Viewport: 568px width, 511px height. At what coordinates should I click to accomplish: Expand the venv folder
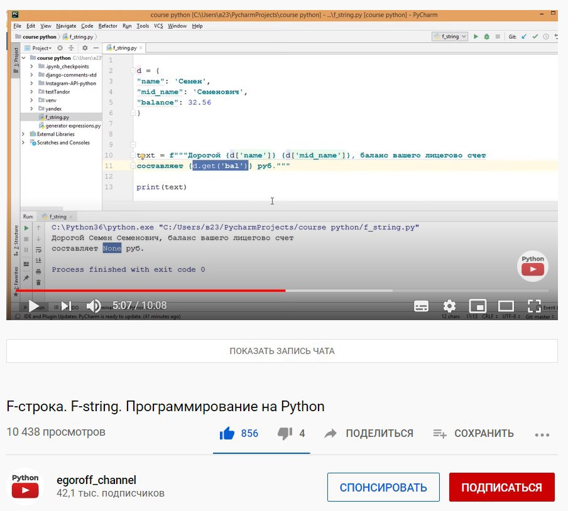32,100
